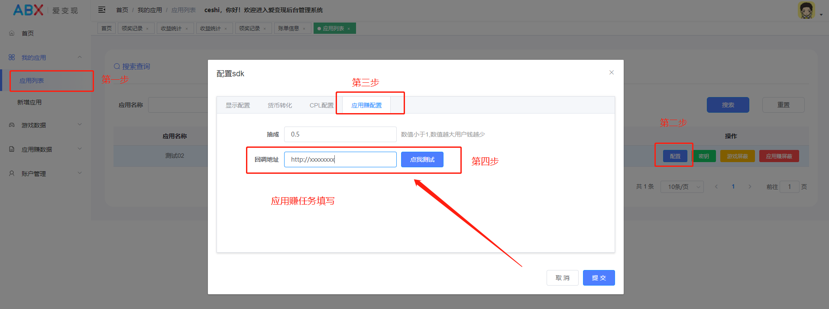Viewport: 829px width, 309px height.
Task: Switch to the 显示配置 tab
Action: [x=238, y=105]
